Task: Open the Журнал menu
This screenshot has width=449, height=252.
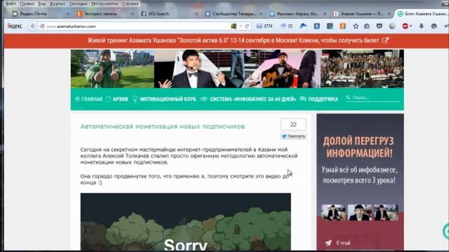Action: click(58, 3)
